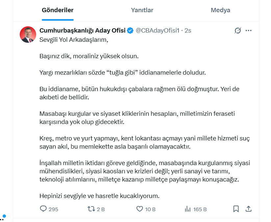Switch to the Yanıtlar tab
The image size is (271, 222).
tap(142, 10)
